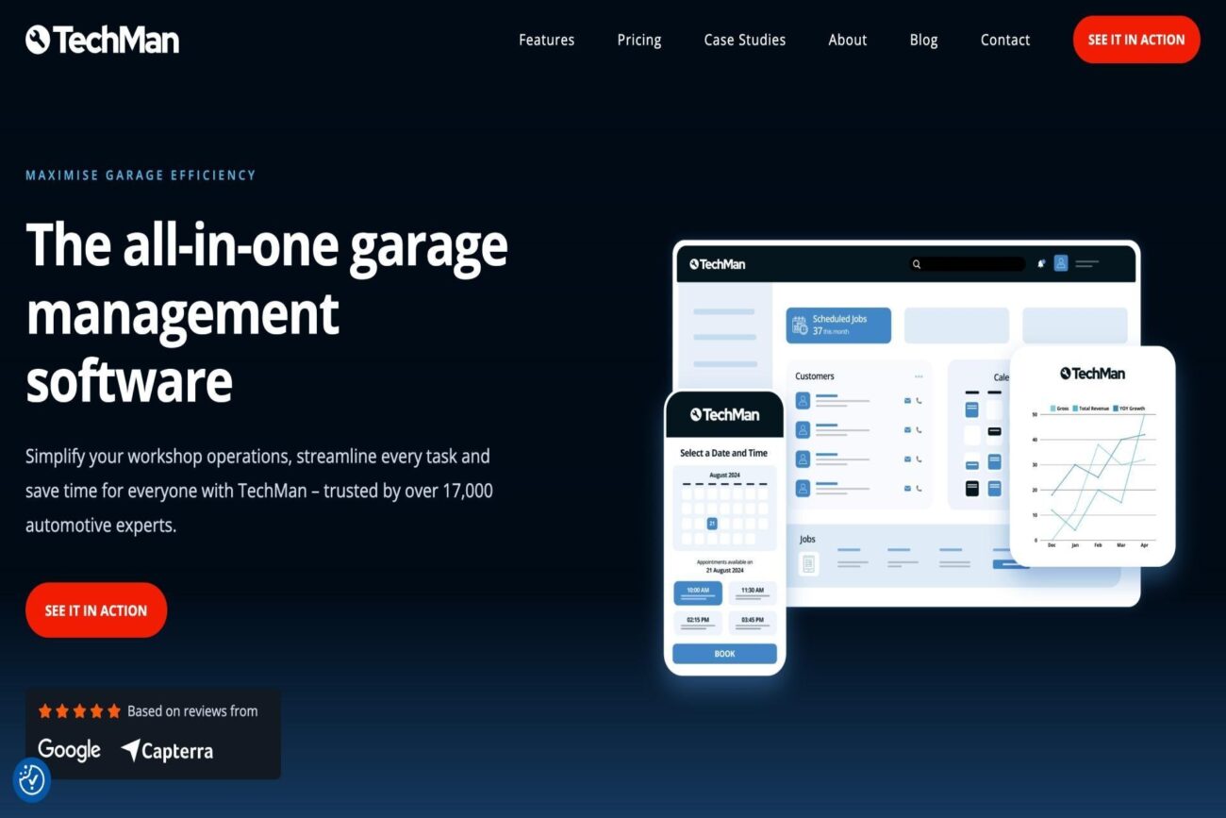The image size is (1226, 818).
Task: Open Case Studies in the navigation
Action: click(x=744, y=40)
